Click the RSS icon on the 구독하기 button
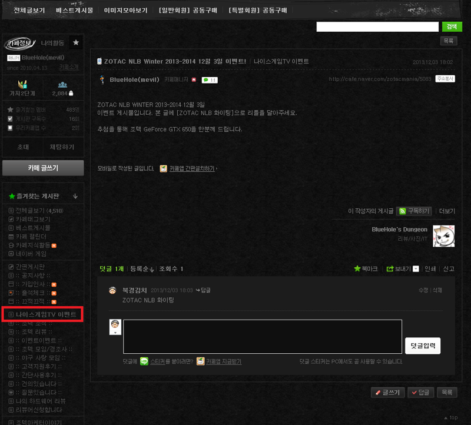This screenshot has width=471, height=425. coord(403,211)
